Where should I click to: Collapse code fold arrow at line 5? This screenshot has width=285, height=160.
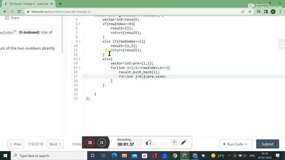[x=80, y=24]
